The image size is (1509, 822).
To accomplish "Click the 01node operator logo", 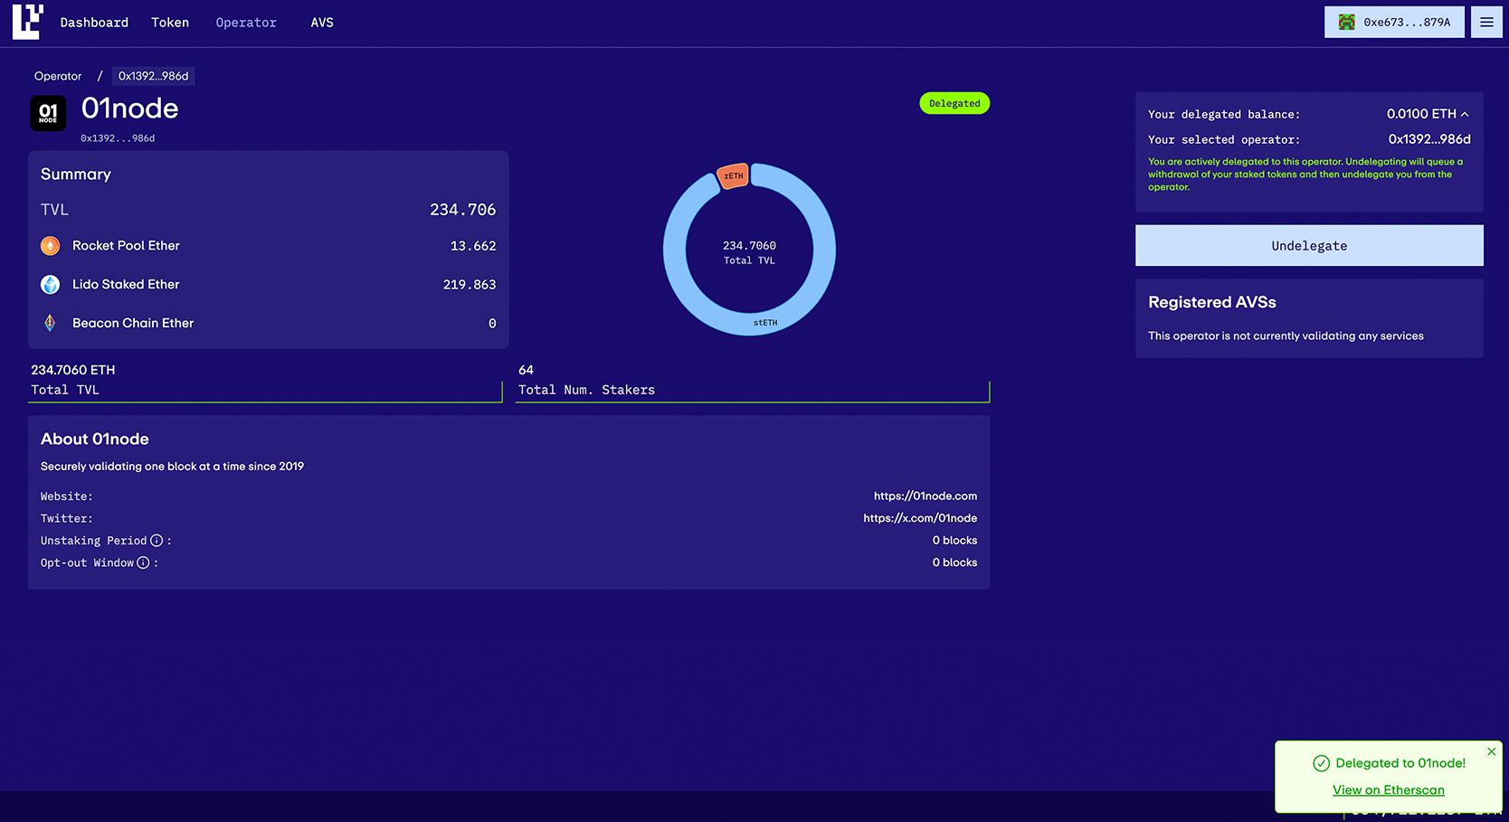I will coord(48,113).
